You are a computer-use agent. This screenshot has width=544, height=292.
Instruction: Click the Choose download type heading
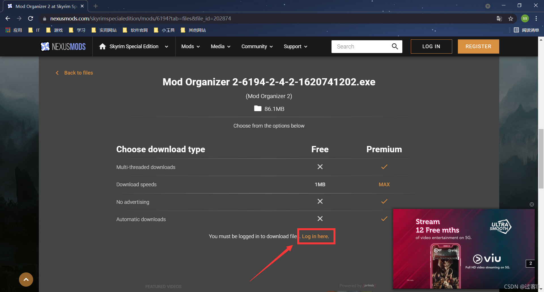coord(161,149)
